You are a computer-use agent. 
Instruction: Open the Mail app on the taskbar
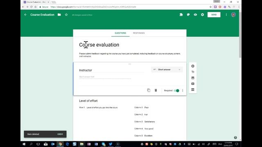pyautogui.click(x=45, y=144)
